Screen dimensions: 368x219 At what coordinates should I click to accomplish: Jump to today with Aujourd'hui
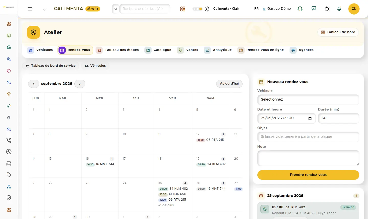coord(229,84)
